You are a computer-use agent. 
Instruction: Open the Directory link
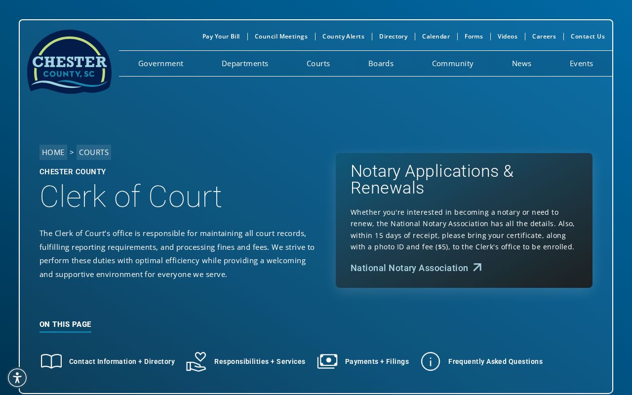(x=394, y=37)
